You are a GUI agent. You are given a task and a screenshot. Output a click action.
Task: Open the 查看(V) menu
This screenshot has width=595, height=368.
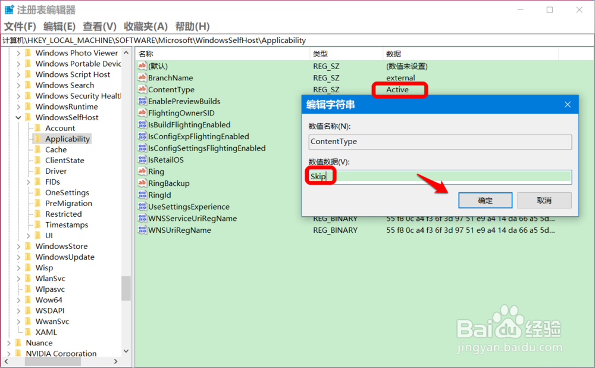[99, 26]
